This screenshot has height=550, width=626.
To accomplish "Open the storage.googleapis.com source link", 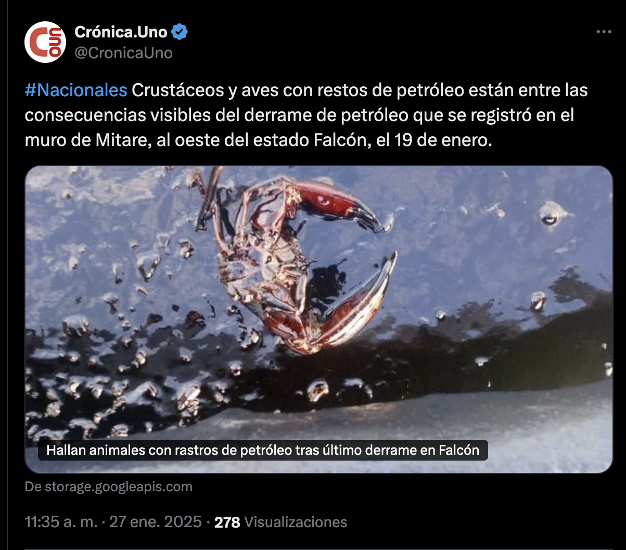I will [109, 487].
